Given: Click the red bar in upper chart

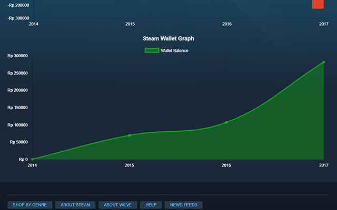Looking at the screenshot, I should tap(318, 4).
